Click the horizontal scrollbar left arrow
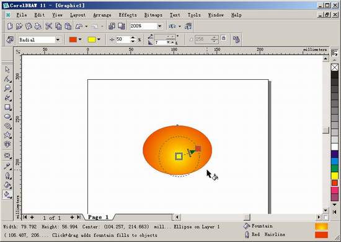341x242 pixels. (x=177, y=217)
